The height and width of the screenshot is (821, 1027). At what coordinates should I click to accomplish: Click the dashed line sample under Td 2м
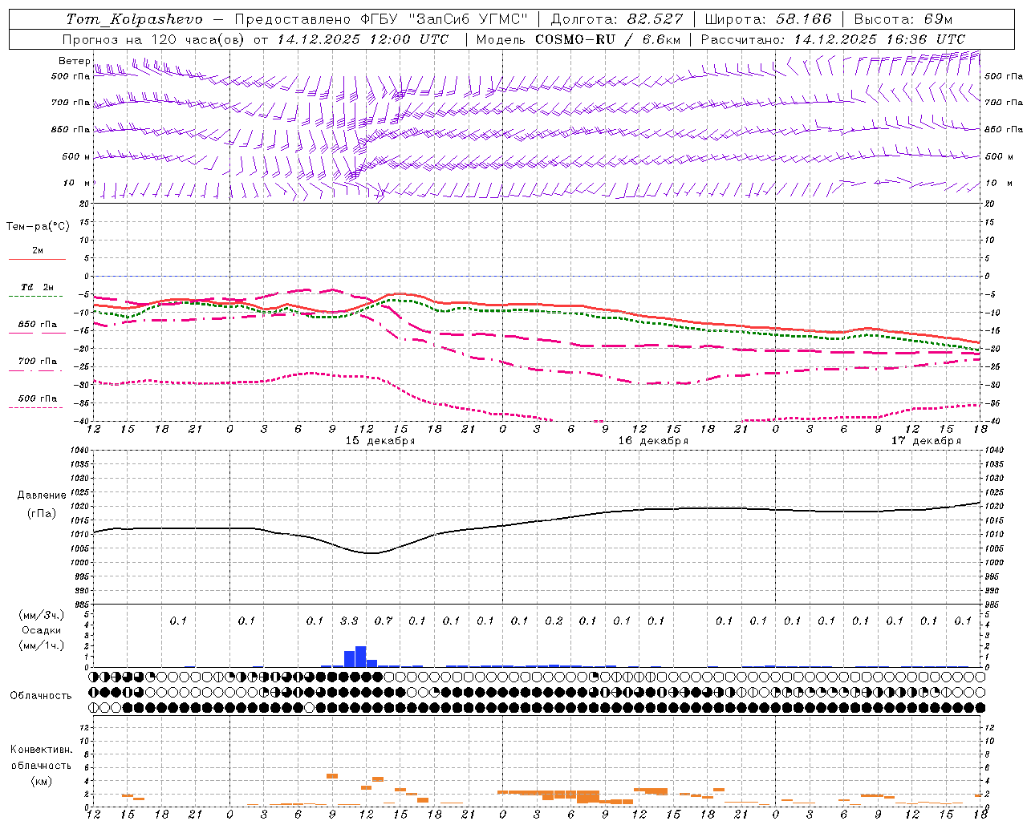35,296
